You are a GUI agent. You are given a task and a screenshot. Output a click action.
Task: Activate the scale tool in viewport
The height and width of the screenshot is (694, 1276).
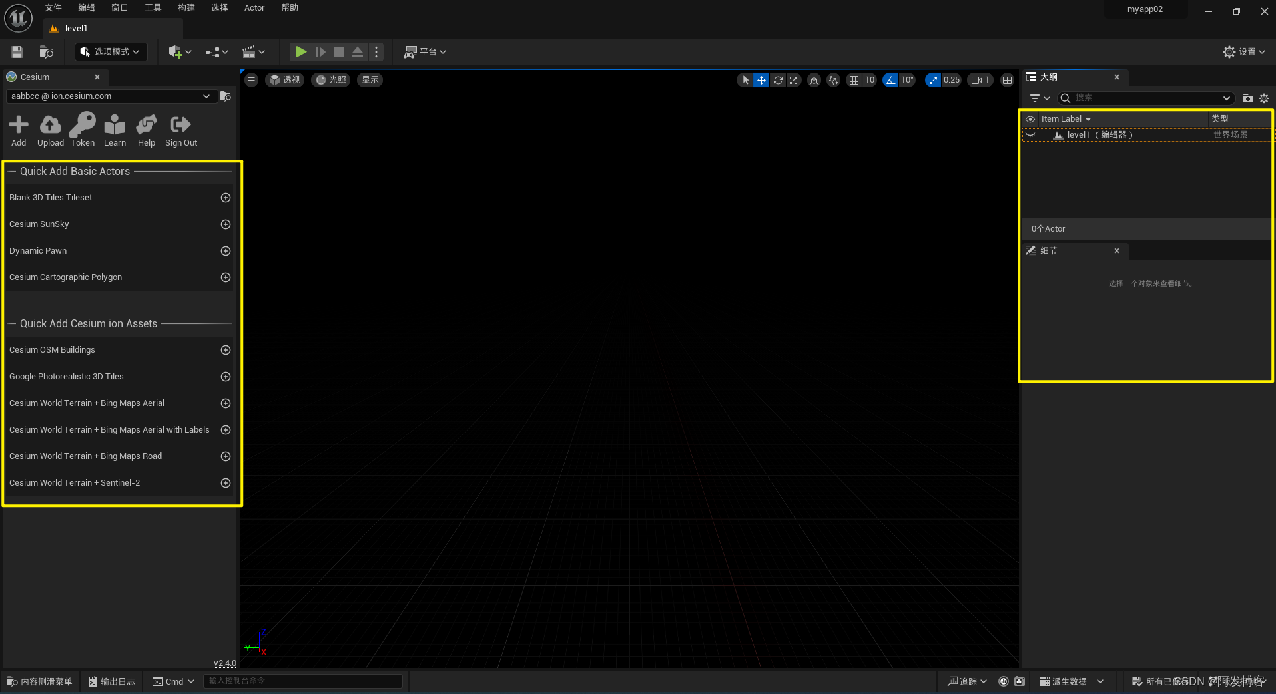[x=794, y=80]
